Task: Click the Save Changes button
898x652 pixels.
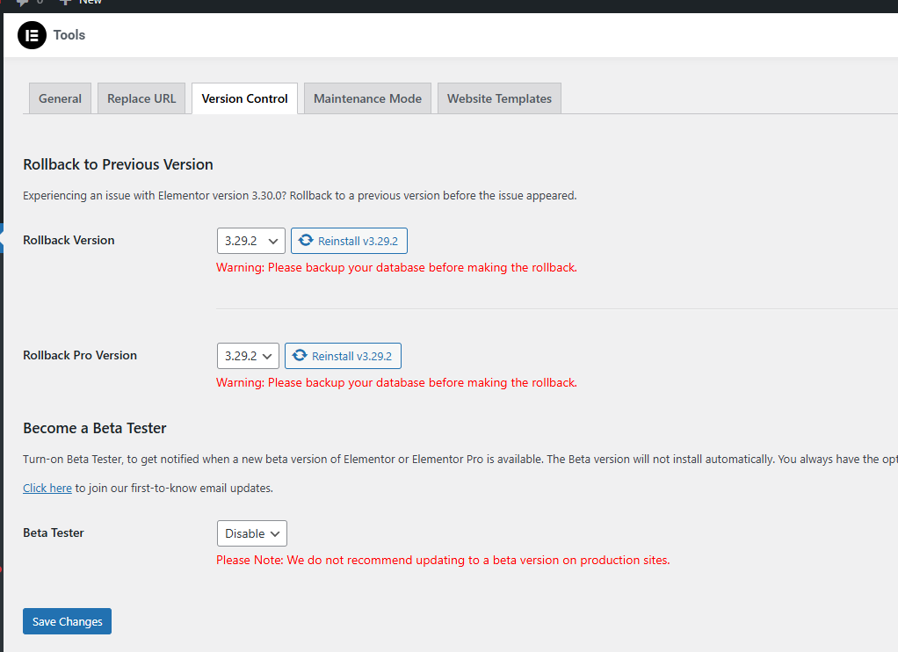Action: pos(67,621)
